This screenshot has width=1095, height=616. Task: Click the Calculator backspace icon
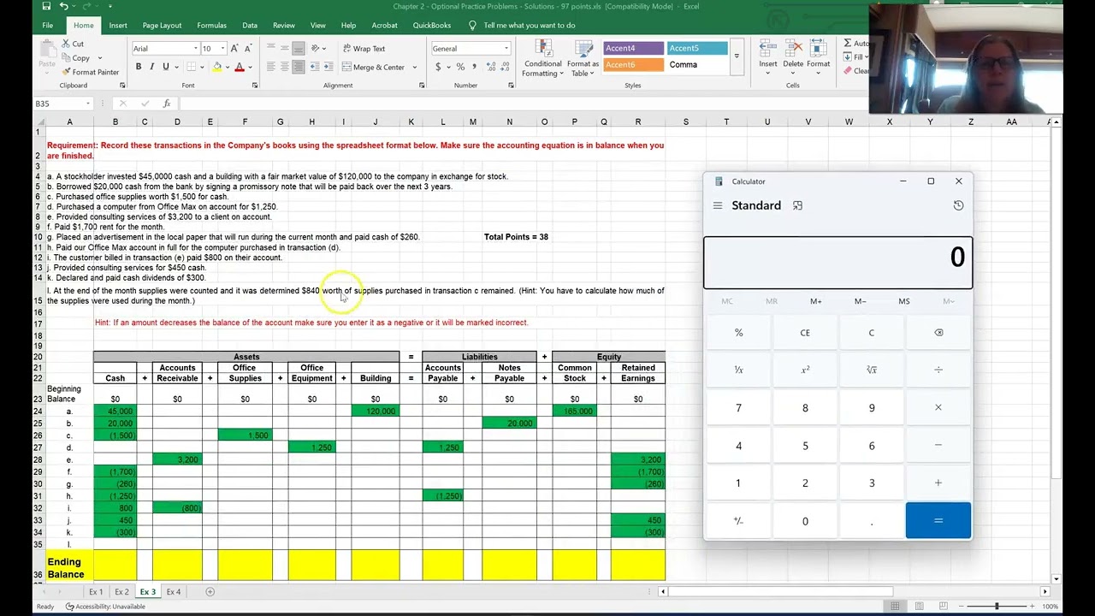pyautogui.click(x=938, y=333)
